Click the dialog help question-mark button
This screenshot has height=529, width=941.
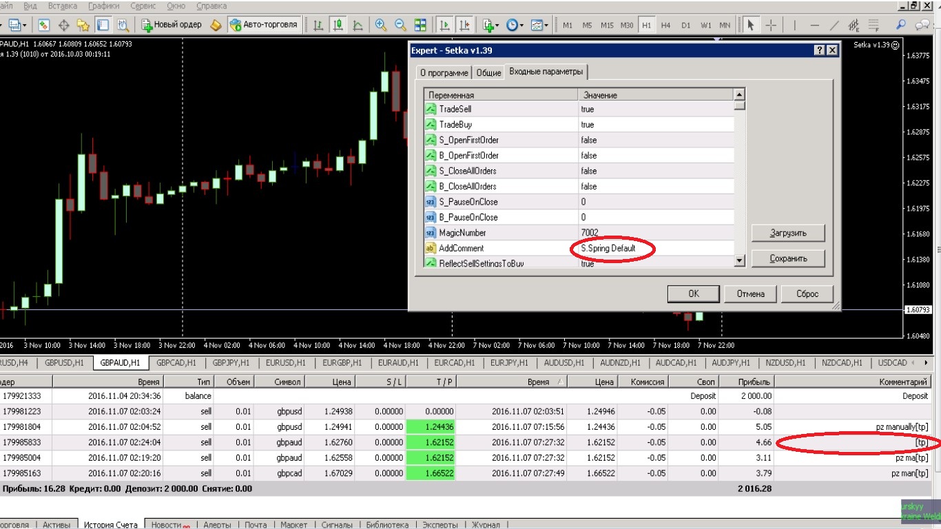pyautogui.click(x=820, y=50)
